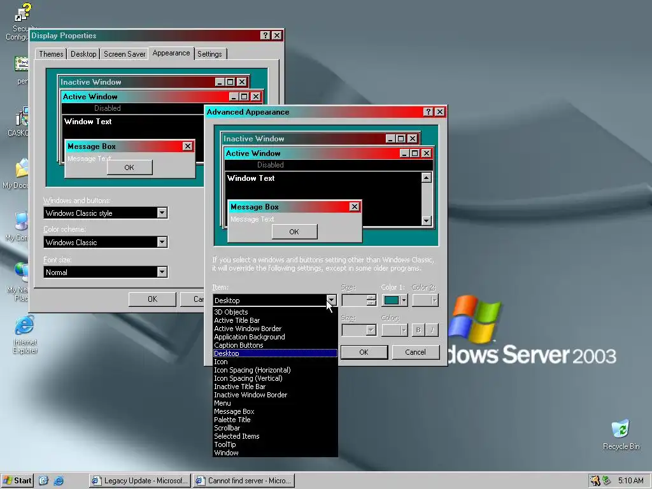The width and height of the screenshot is (652, 489).
Task: Open My Network Places desktop icon
Action: pos(17,281)
